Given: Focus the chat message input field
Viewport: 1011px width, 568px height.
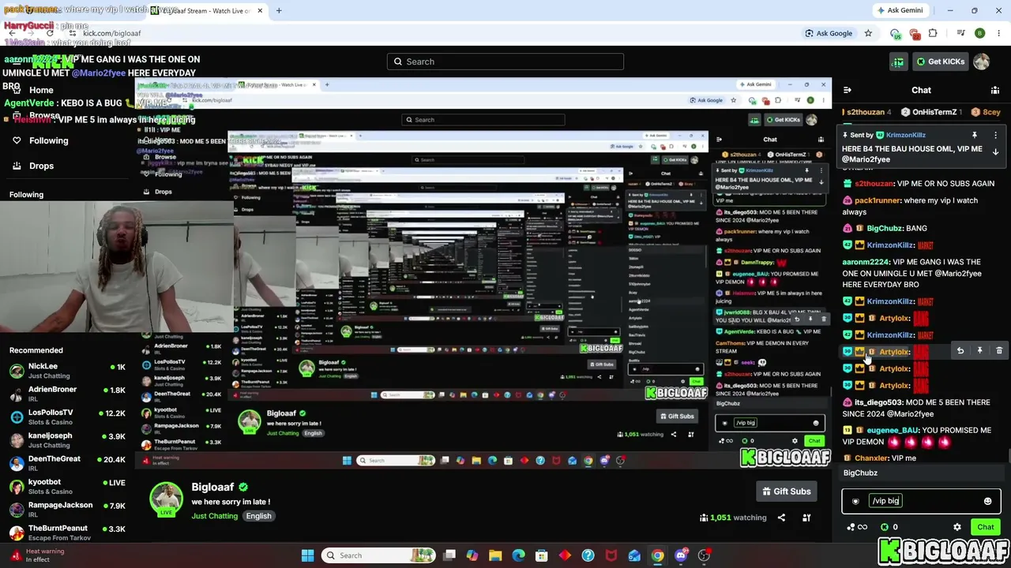Looking at the screenshot, I should tap(920, 501).
